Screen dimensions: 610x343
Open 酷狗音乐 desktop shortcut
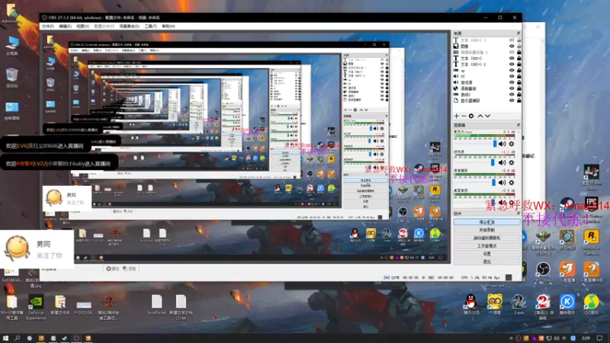coord(567,304)
